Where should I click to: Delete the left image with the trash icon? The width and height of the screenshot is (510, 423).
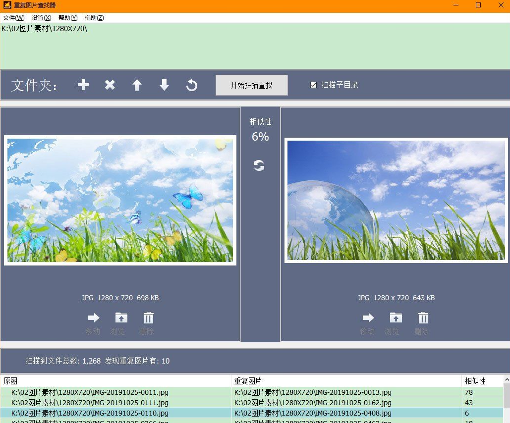click(148, 318)
